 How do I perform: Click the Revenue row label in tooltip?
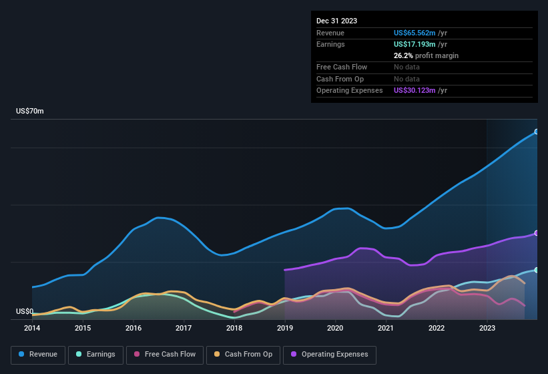point(330,33)
